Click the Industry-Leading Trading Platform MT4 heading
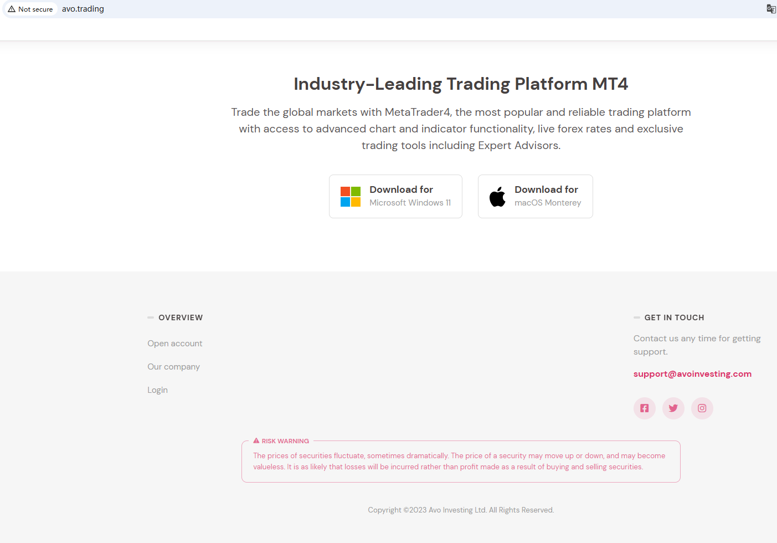This screenshot has width=777, height=543. pyautogui.click(x=461, y=84)
